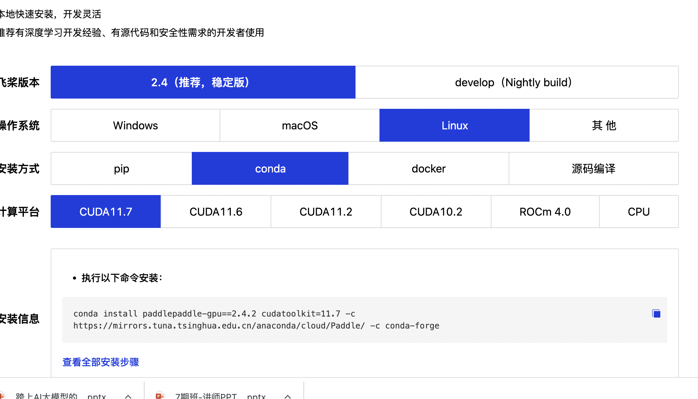Image resolution: width=698 pixels, height=399 pixels.
Task: Switch install method to pip
Action: (121, 168)
